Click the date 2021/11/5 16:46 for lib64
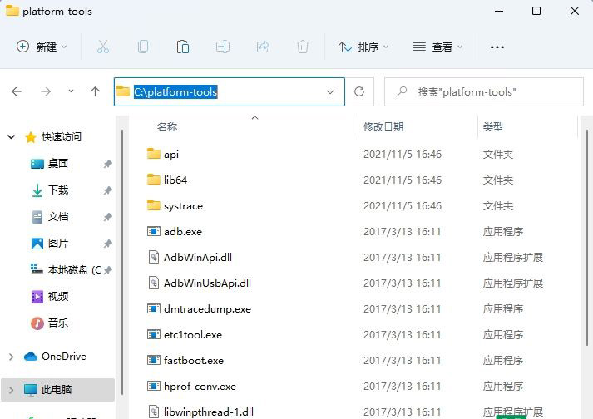 (x=403, y=180)
